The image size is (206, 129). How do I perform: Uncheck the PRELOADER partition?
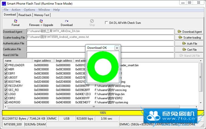coord(6,65)
